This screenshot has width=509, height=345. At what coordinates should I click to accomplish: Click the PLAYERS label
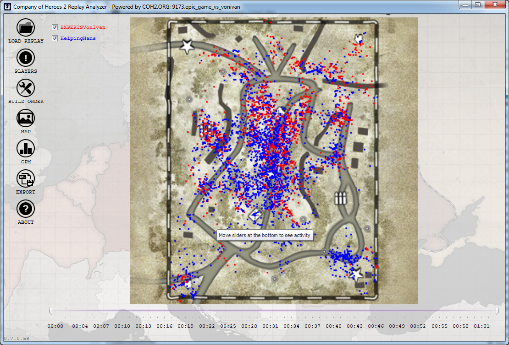point(26,71)
